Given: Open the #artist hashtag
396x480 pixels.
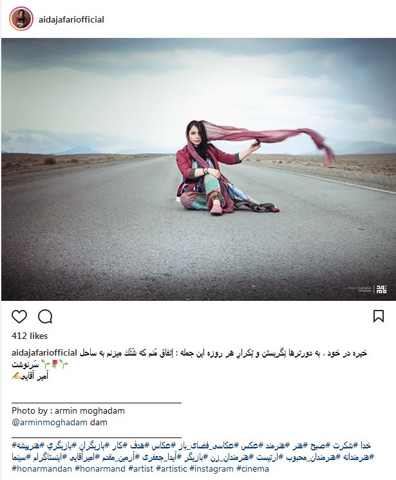Looking at the screenshot, I should pyautogui.click(x=141, y=468).
